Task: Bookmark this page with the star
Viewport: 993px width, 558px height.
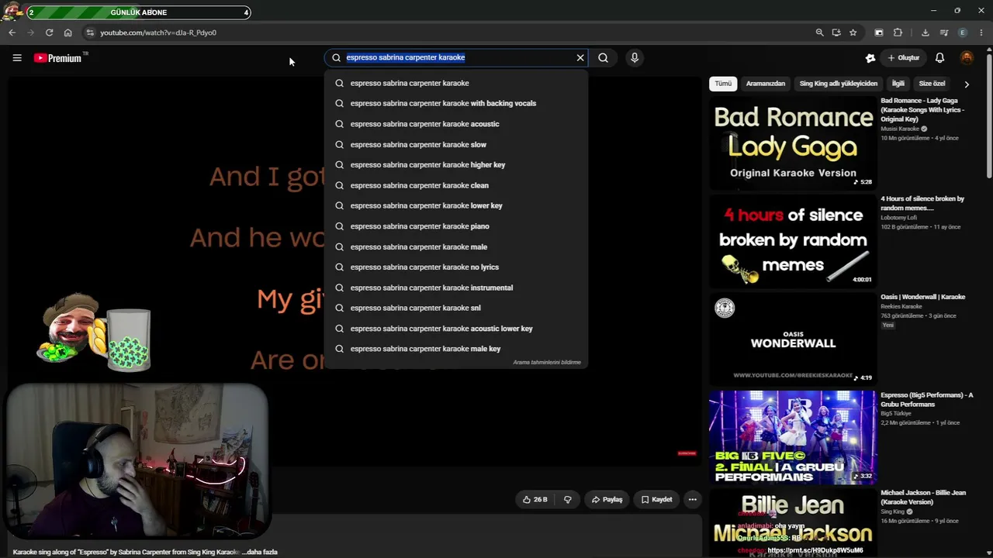Action: pyautogui.click(x=853, y=33)
